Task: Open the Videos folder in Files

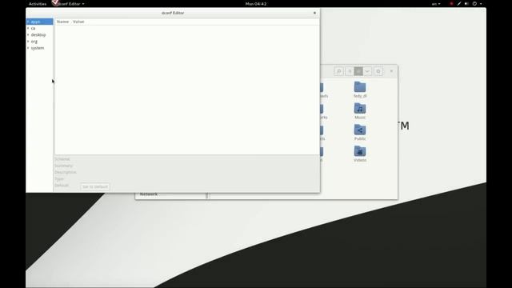Action: [360, 154]
